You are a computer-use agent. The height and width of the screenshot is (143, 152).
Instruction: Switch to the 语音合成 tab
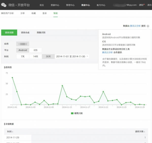point(25,32)
